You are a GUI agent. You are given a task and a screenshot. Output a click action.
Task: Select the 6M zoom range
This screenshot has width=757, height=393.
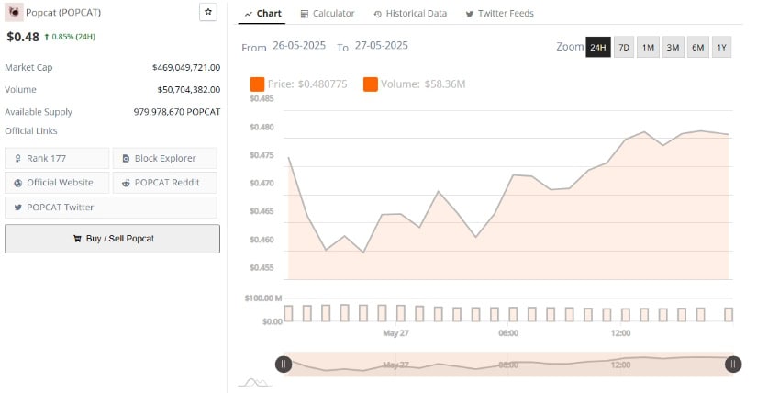[x=697, y=48]
